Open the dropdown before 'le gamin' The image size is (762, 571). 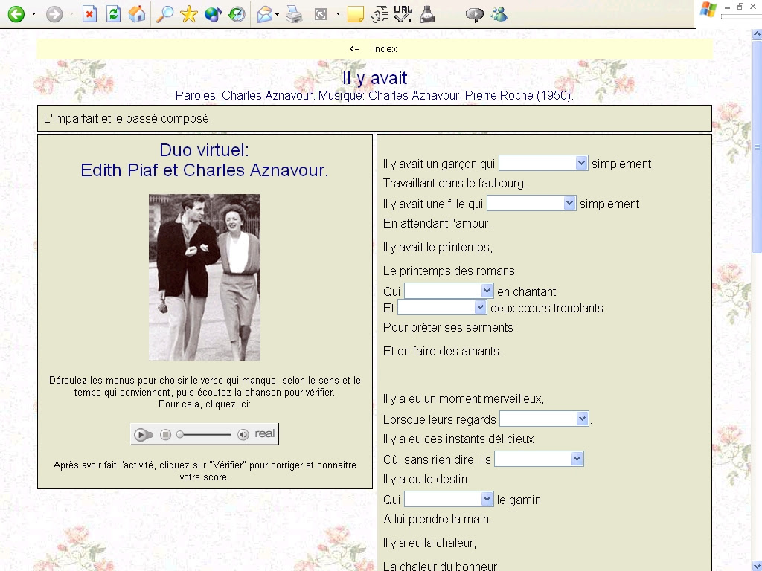coord(449,499)
